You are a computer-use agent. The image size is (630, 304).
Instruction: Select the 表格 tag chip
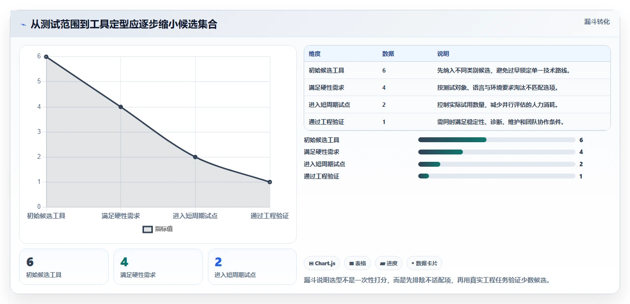pyautogui.click(x=357, y=263)
